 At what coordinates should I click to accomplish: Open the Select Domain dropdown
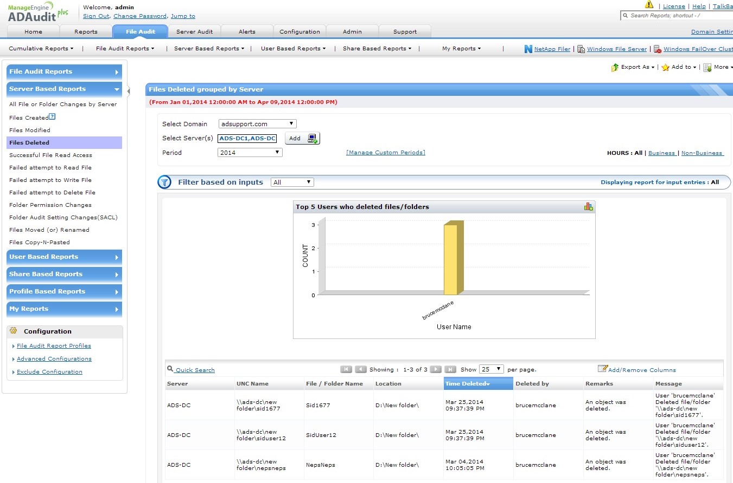pyautogui.click(x=257, y=124)
